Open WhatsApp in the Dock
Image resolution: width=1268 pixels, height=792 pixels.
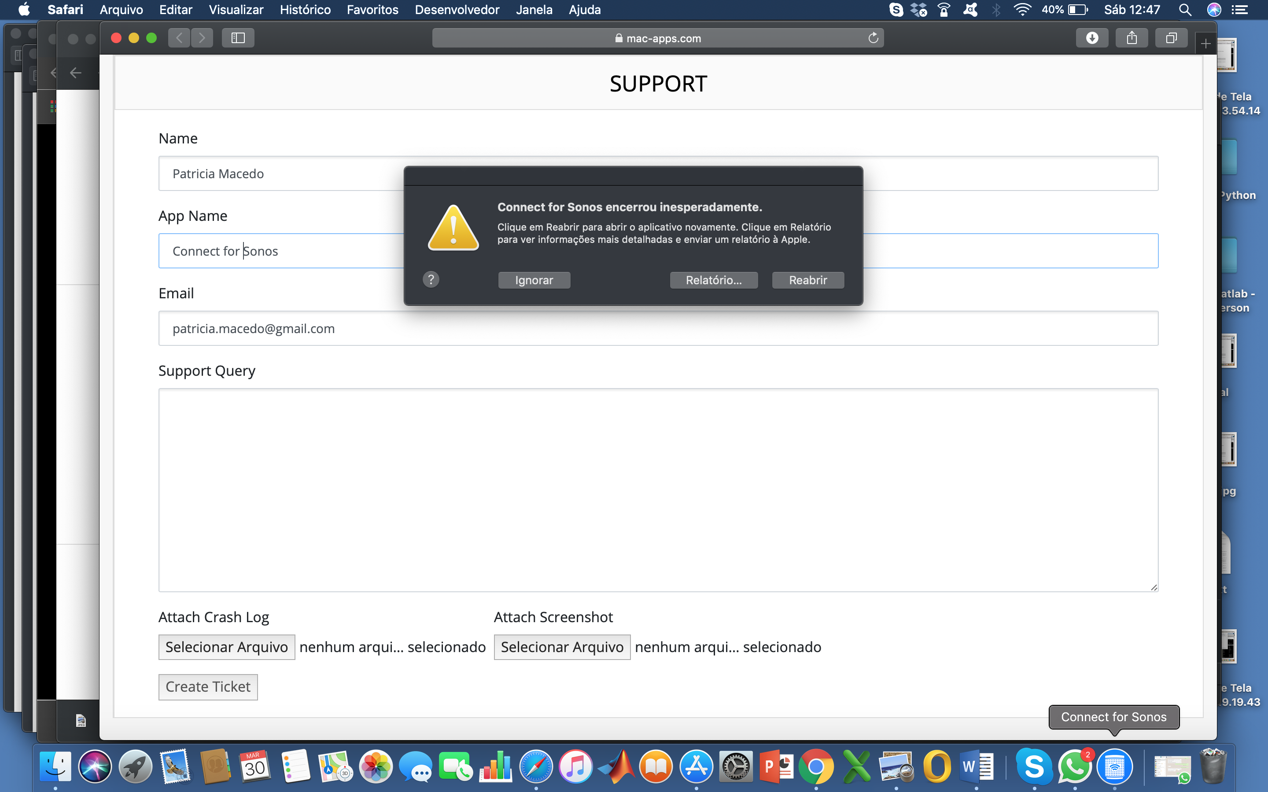(x=1074, y=766)
